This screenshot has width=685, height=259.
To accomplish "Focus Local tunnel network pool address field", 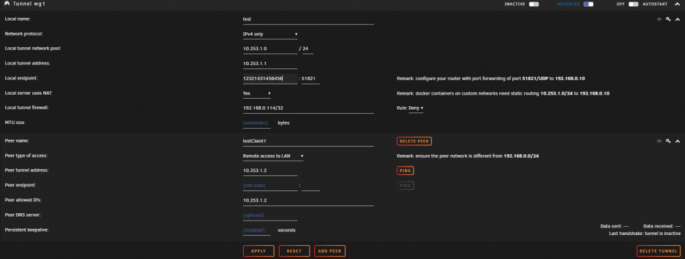I will coord(270,49).
